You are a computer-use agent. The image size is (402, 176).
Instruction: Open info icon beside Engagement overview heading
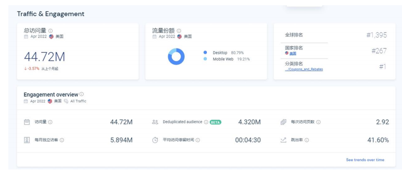click(x=81, y=94)
